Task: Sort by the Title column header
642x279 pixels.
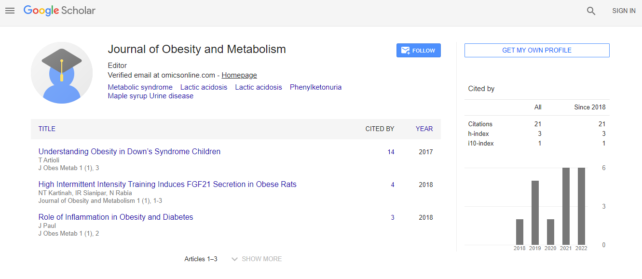Action: (x=47, y=129)
